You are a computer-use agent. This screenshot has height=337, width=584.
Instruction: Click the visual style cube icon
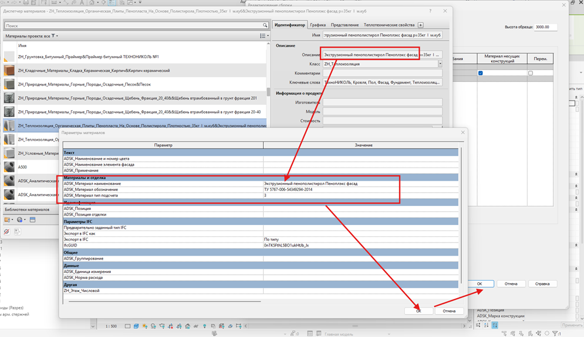pyautogui.click(x=136, y=326)
